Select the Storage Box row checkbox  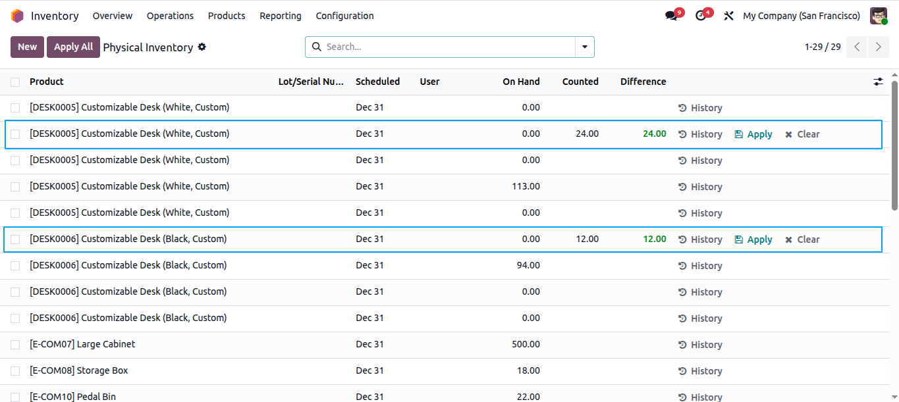pyautogui.click(x=15, y=371)
